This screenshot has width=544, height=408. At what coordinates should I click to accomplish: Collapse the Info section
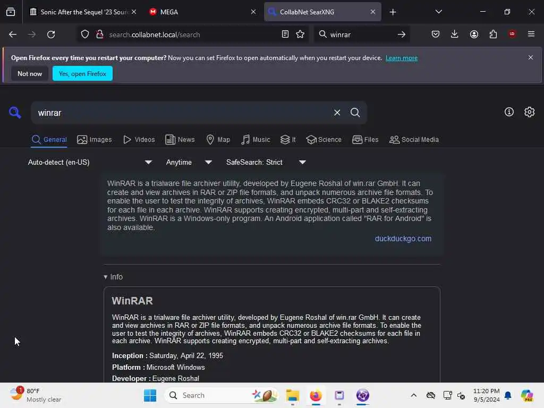pos(113,277)
